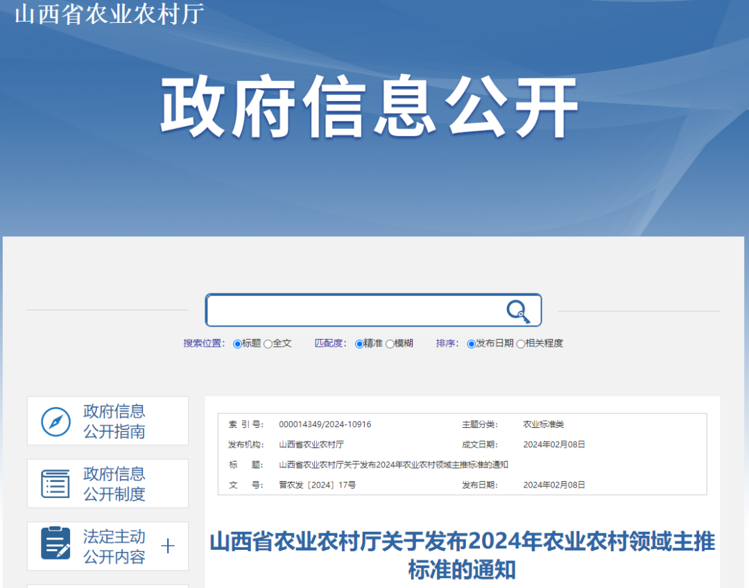
Task: Open 政府信息公开指南 sidebar link
Action: click(x=108, y=421)
